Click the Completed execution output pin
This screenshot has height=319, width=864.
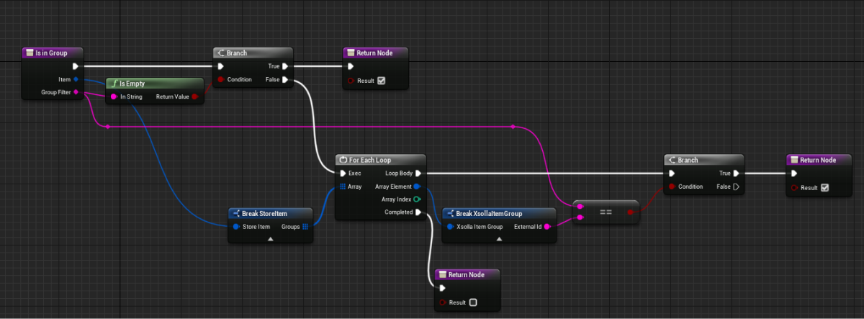(x=418, y=212)
